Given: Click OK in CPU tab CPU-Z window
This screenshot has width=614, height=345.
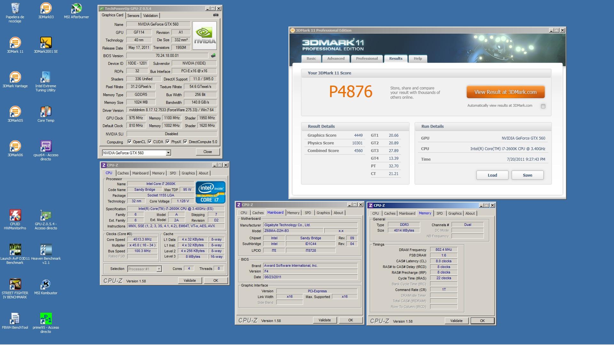Looking at the screenshot, I should click(x=216, y=280).
